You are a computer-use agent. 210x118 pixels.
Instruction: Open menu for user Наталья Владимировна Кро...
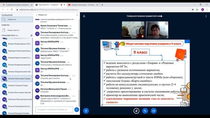17,65
